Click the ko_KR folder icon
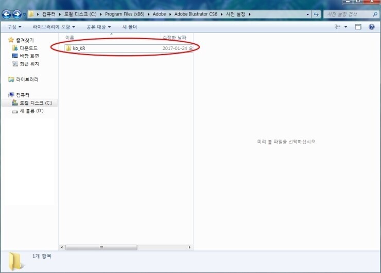 click(68, 48)
